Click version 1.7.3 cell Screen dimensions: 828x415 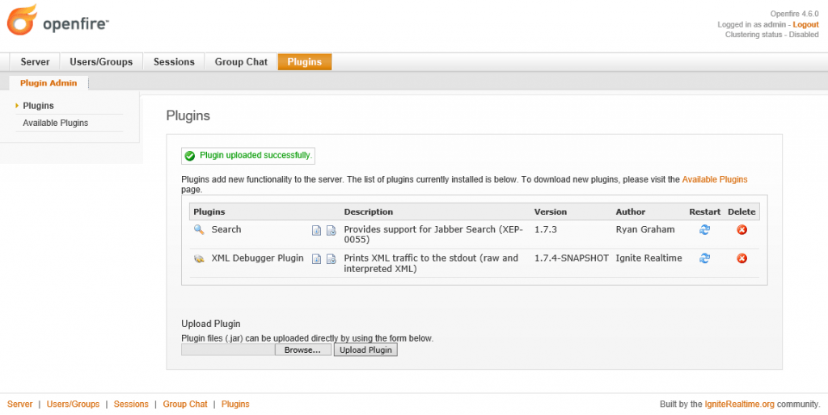546,229
